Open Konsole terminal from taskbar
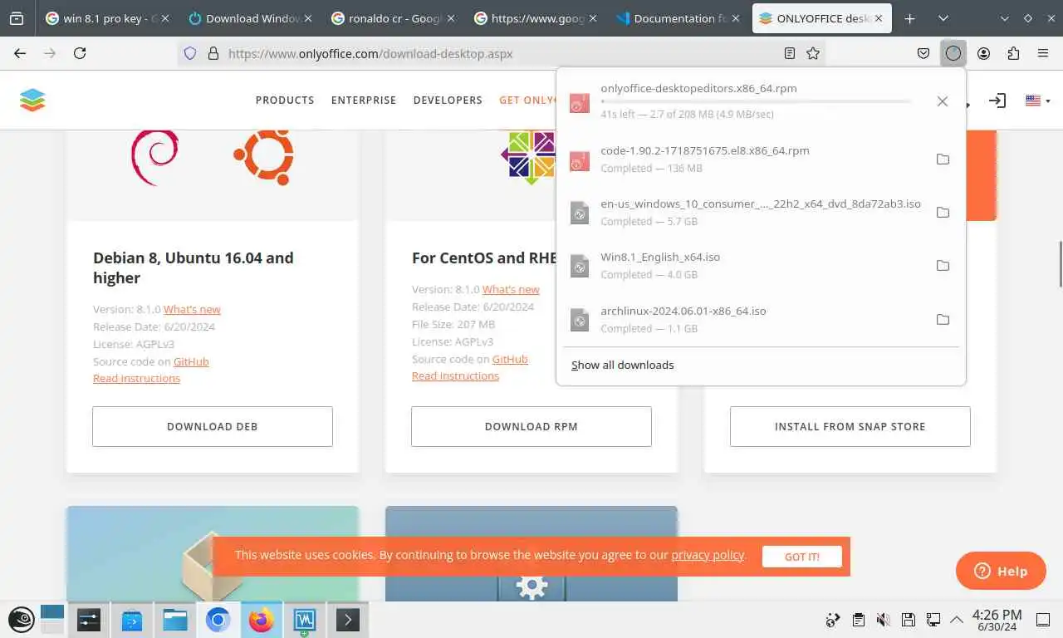Screen dimensions: 1063x638 (x=348, y=620)
